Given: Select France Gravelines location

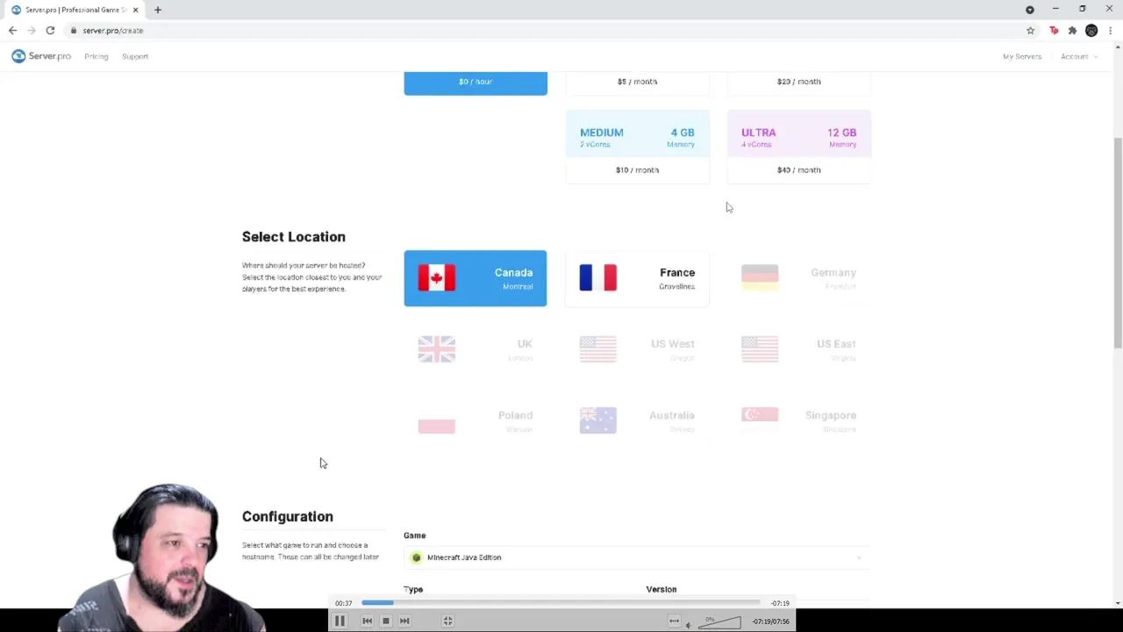Looking at the screenshot, I should pyautogui.click(x=637, y=278).
